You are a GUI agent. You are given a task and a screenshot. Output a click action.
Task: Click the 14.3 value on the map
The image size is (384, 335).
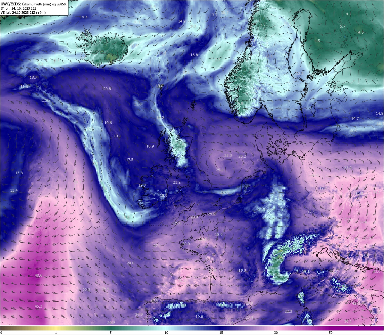(x=83, y=17)
